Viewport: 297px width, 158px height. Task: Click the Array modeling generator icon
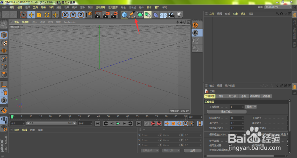coord(148,15)
